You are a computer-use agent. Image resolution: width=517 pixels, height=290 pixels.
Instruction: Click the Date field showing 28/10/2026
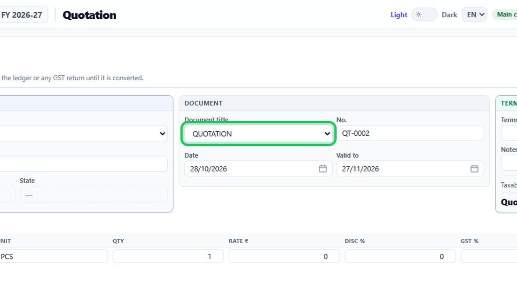(x=258, y=169)
